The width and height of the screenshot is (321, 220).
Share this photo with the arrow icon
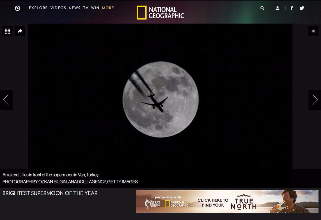coord(20,31)
